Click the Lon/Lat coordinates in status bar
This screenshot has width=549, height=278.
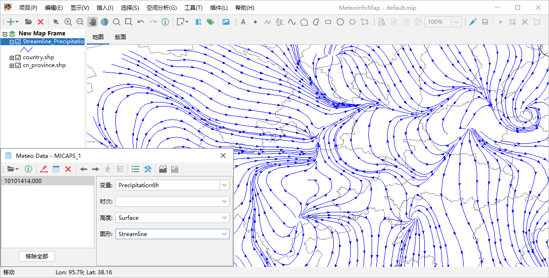tap(84, 272)
